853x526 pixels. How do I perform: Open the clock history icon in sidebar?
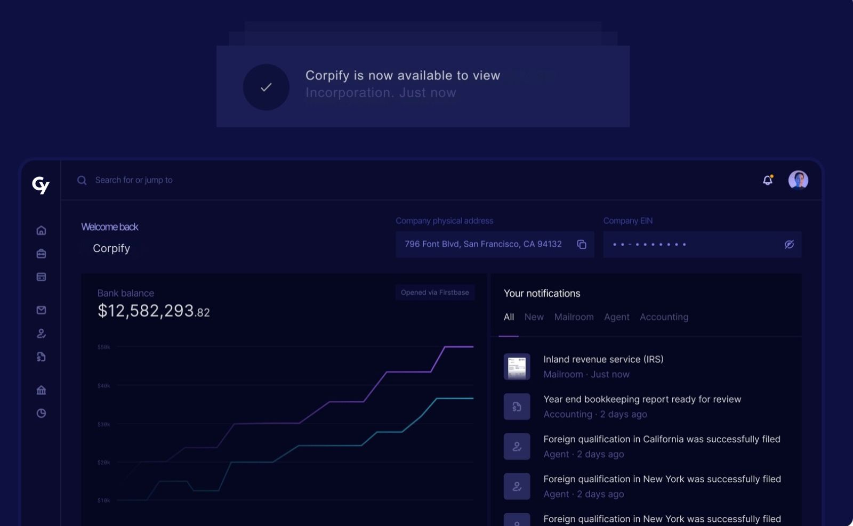(41, 413)
